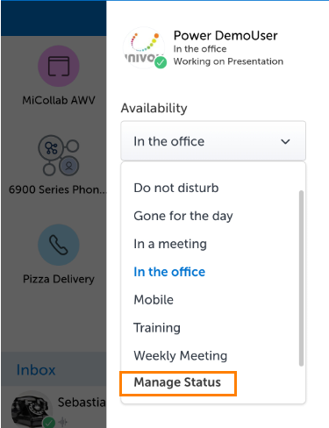This screenshot has width=329, height=428.
Task: Select Do not disturb status
Action: (176, 188)
